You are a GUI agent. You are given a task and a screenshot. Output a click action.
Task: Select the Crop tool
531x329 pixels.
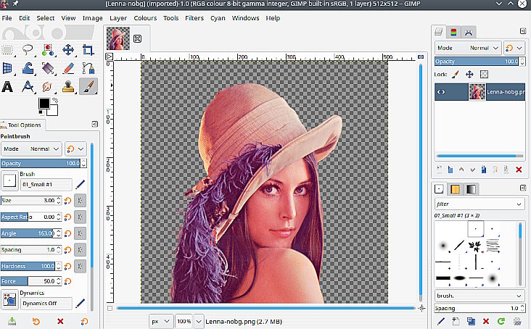[88, 50]
